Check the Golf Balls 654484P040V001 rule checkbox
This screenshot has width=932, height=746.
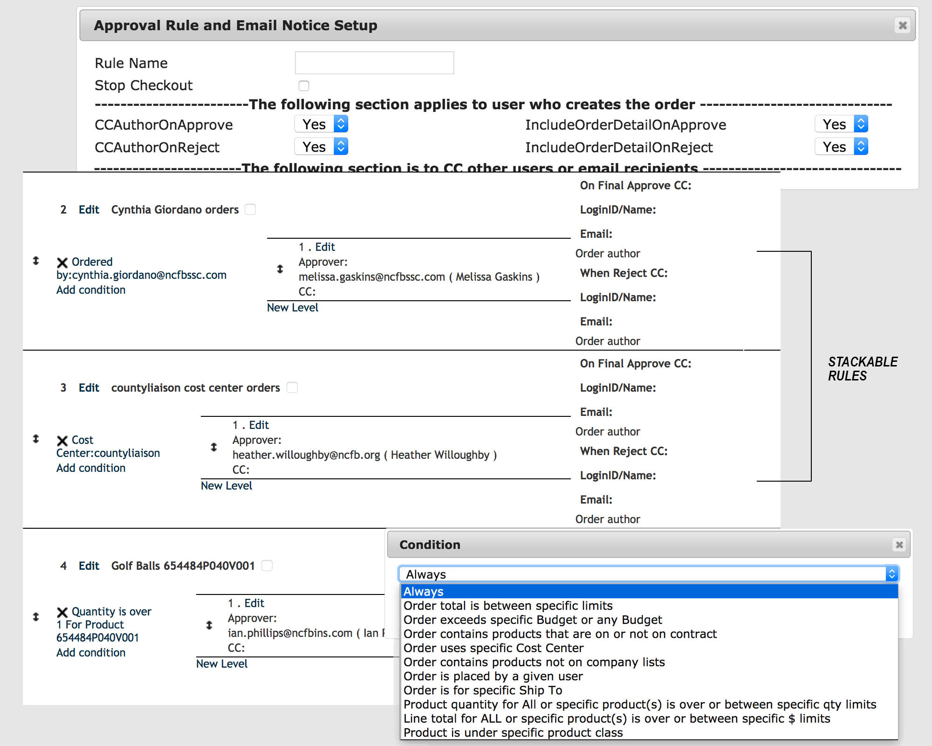(267, 566)
